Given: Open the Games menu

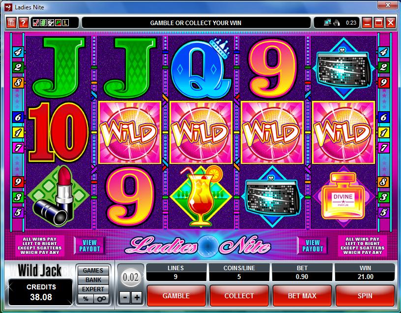Looking at the screenshot, I should (93, 271).
